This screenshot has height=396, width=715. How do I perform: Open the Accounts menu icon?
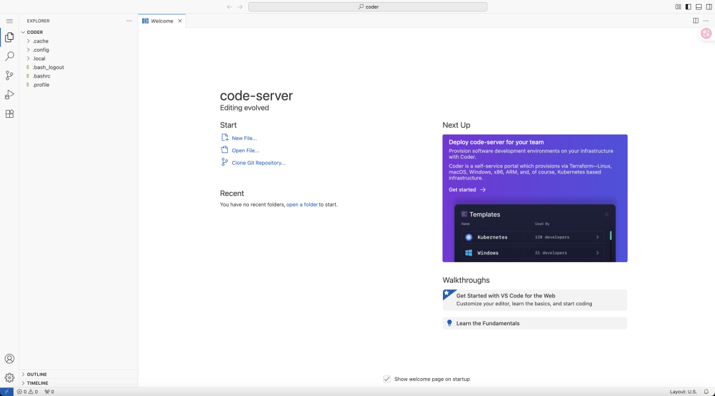pos(9,359)
